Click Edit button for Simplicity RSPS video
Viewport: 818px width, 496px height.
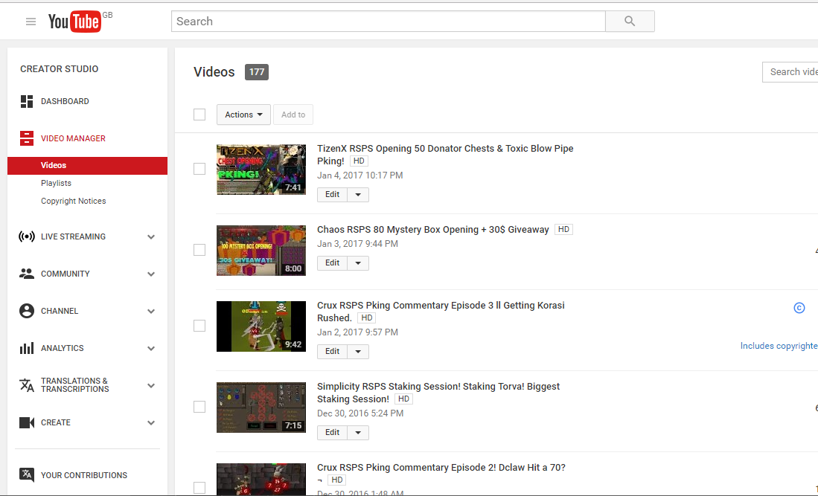coord(332,433)
